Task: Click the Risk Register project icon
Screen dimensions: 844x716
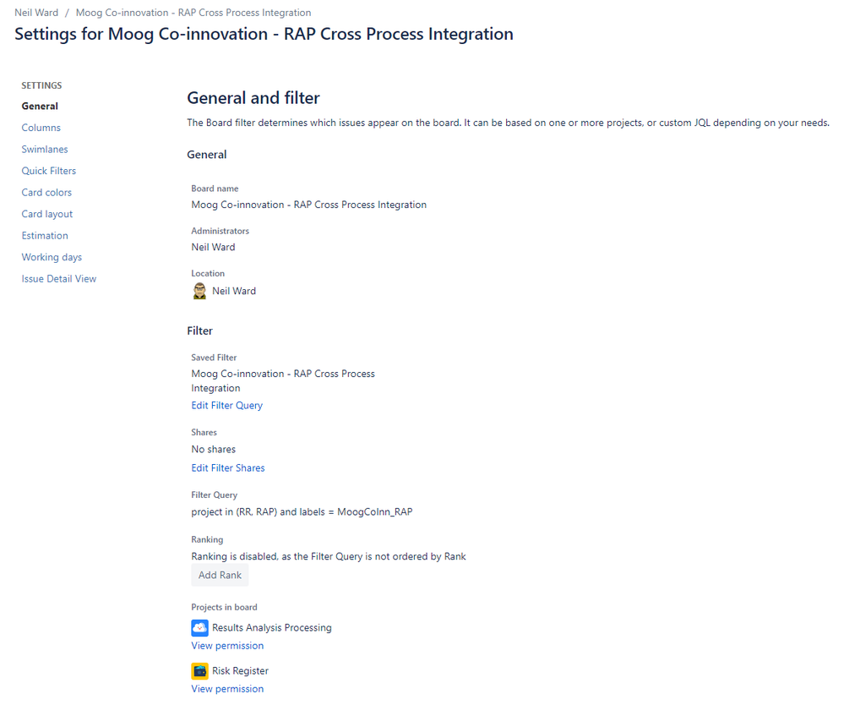Action: [199, 670]
